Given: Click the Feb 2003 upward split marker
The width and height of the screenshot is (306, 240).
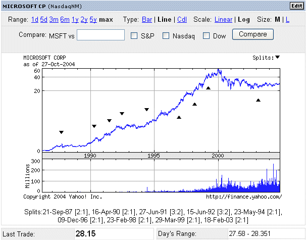Looking at the screenshot, I should (258, 100).
